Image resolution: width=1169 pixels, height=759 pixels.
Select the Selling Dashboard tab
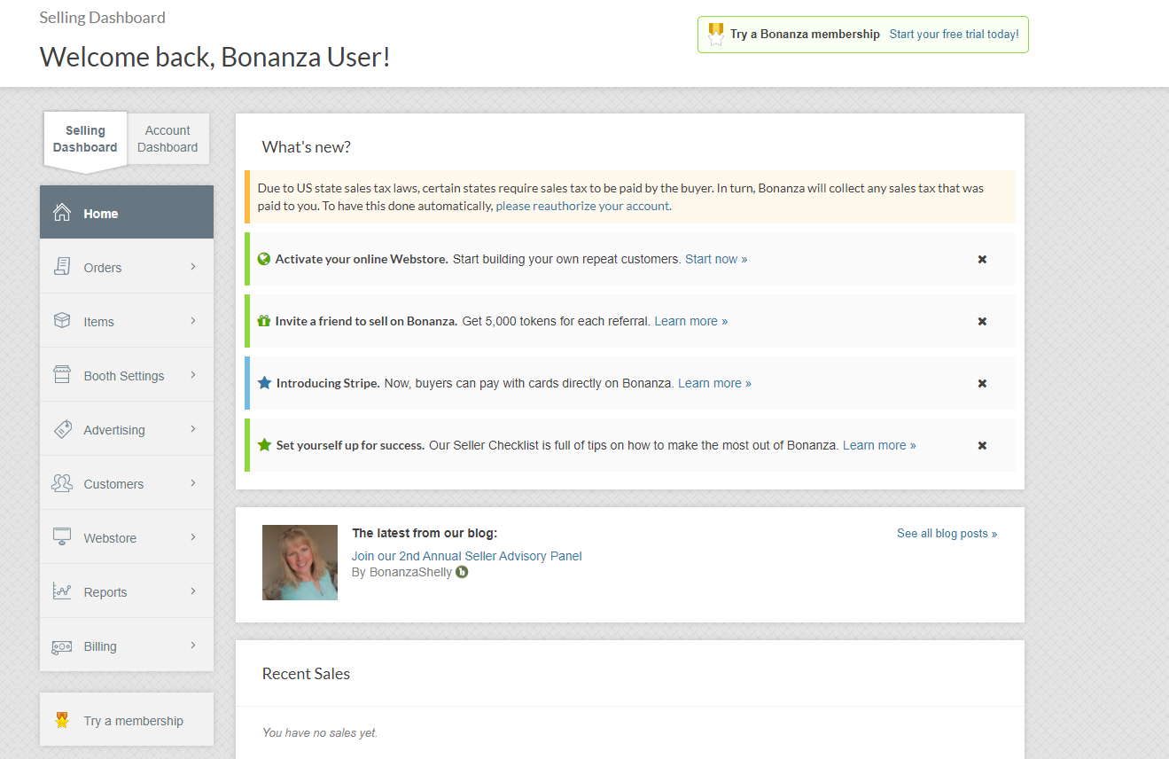click(x=85, y=138)
